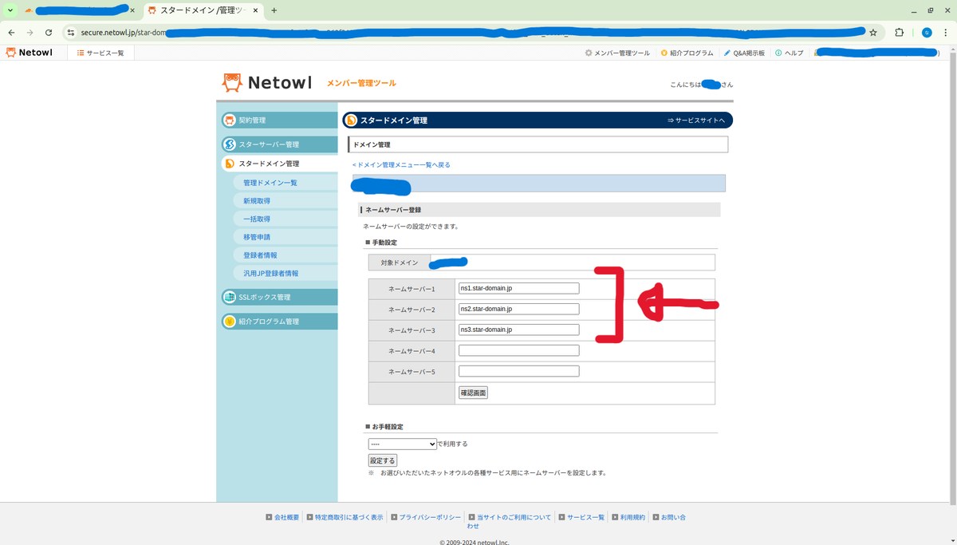The image size is (957, 545).
Task: Open the お問い合わせ footer link
Action: [672, 517]
